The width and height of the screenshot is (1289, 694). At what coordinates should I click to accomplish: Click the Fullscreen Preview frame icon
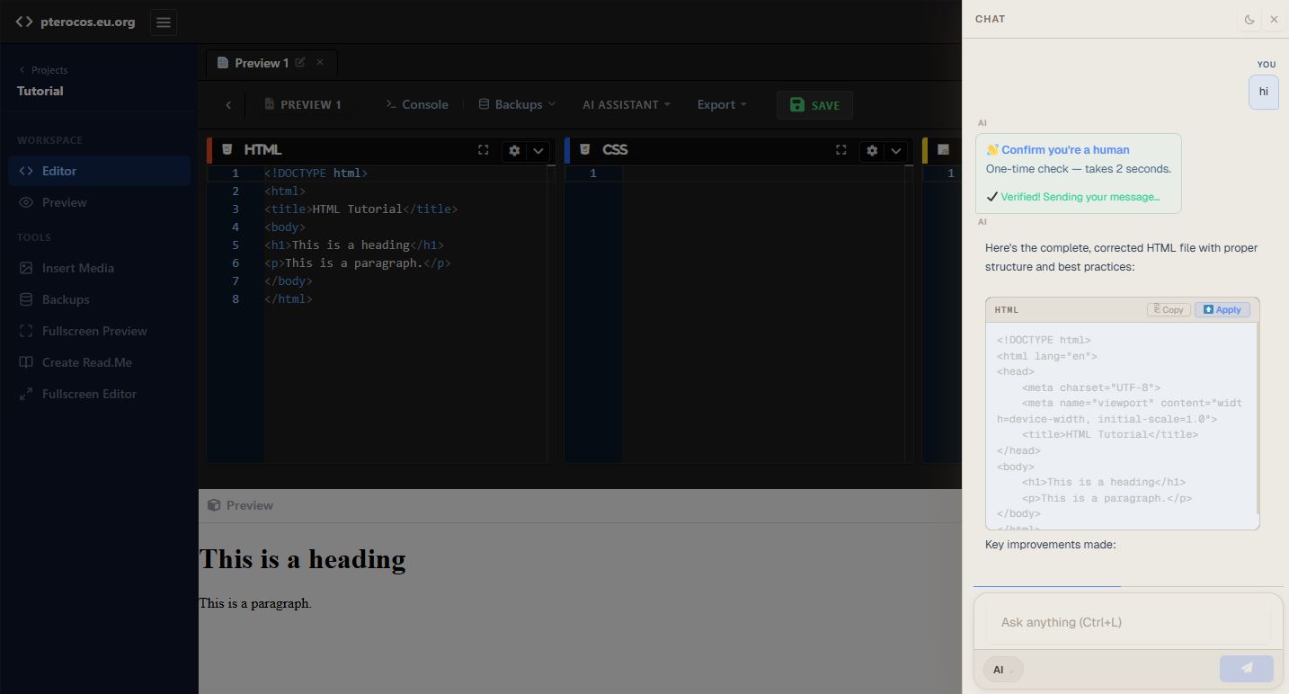pyautogui.click(x=26, y=331)
